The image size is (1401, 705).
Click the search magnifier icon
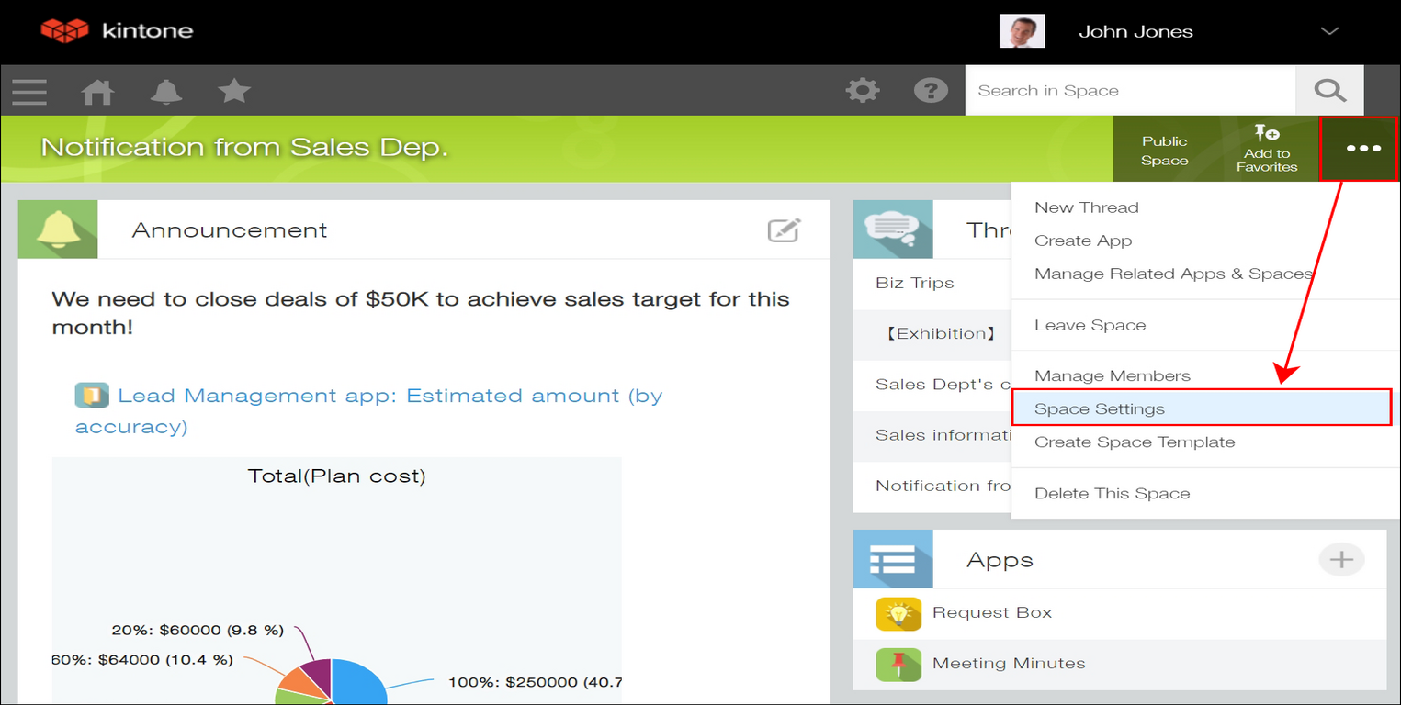click(1328, 91)
